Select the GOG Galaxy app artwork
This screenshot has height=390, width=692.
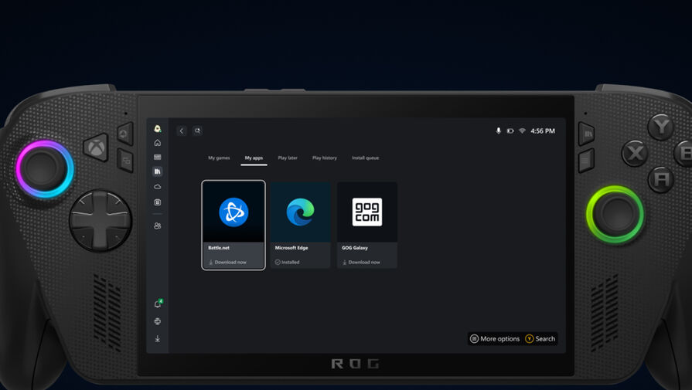pos(367,212)
